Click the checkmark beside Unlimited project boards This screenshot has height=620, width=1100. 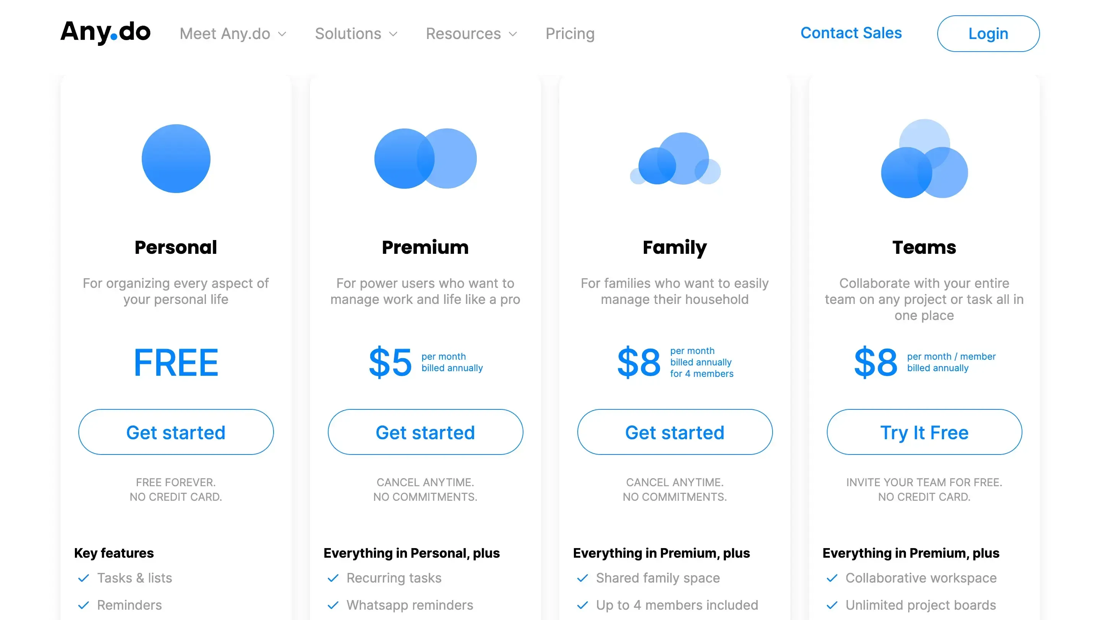(831, 605)
